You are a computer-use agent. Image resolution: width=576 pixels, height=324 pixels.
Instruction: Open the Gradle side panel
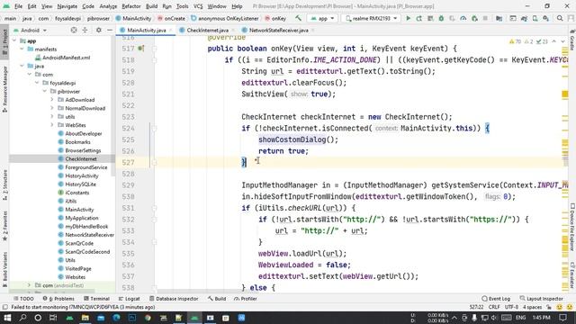point(572,40)
